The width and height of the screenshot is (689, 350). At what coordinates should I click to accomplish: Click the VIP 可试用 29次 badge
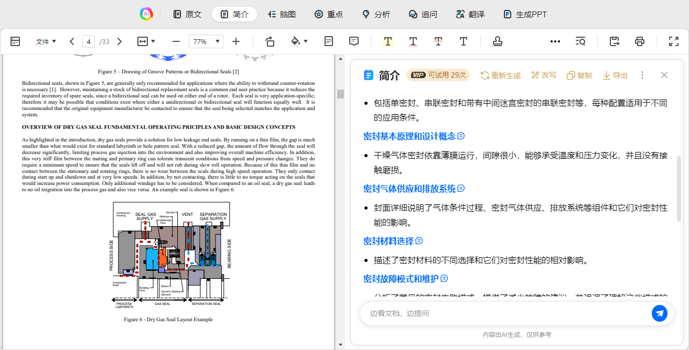pos(438,75)
